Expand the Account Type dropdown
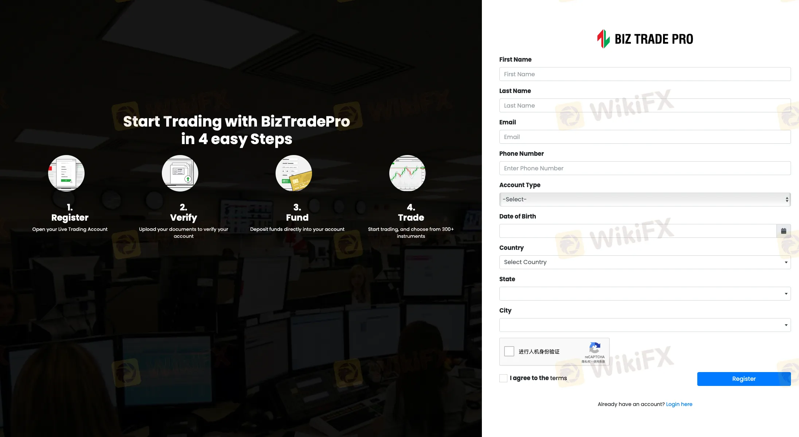The height and width of the screenshot is (437, 799). [644, 199]
